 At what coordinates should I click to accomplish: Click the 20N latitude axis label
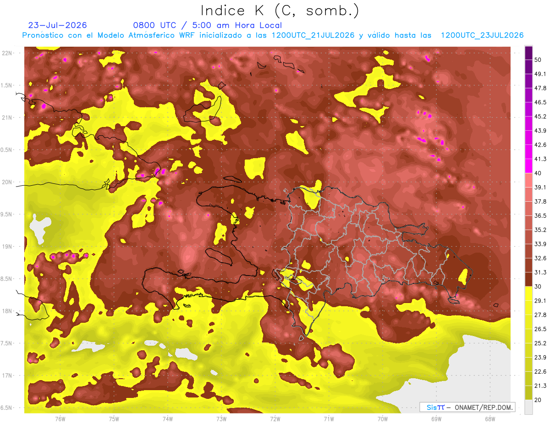pyautogui.click(x=7, y=182)
